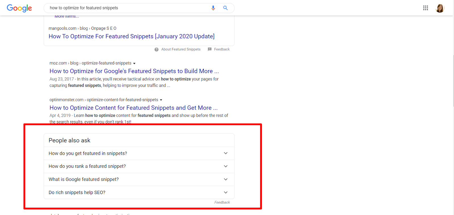
Task: Click the About Featured Snippets help icon
Action: (x=156, y=49)
